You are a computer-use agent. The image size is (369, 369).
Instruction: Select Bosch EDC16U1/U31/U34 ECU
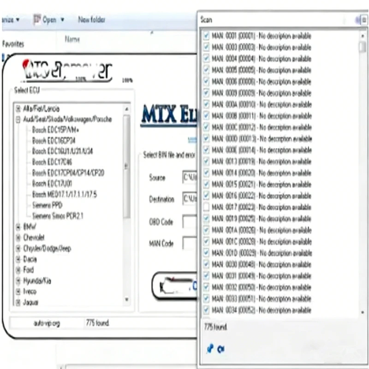[63, 151]
